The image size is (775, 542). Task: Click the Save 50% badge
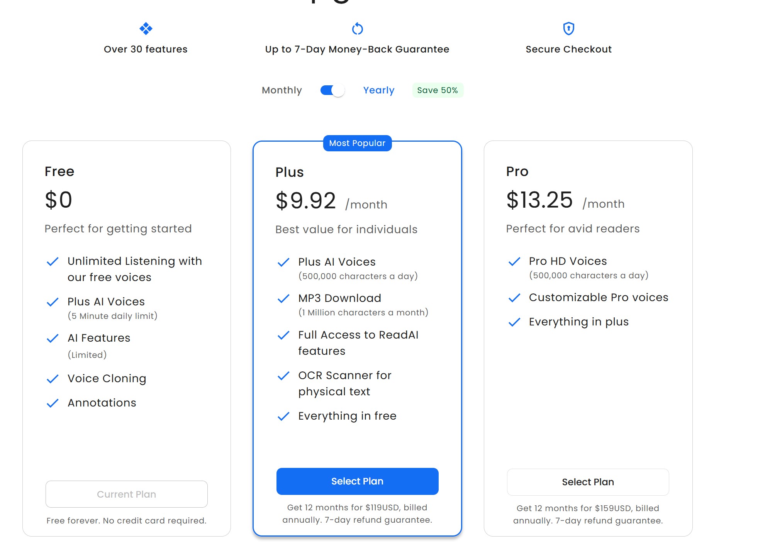[438, 90]
